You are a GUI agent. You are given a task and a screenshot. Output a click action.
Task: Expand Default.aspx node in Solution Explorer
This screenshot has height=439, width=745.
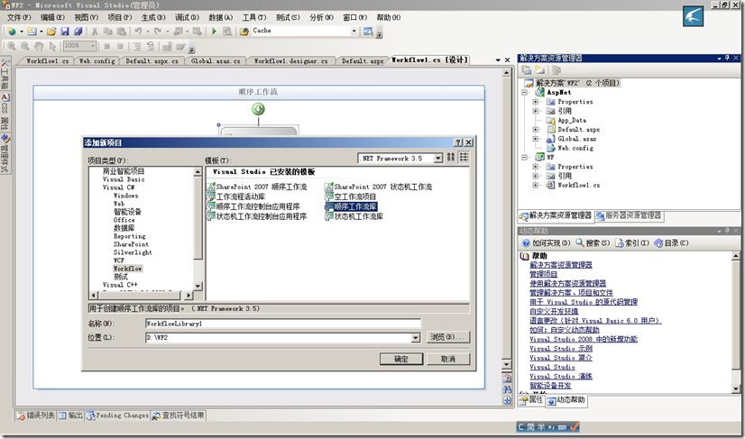coord(536,129)
